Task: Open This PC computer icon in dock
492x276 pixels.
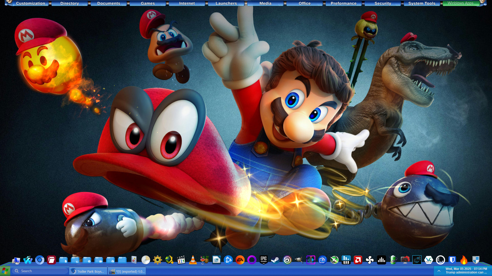Action: tap(16, 260)
